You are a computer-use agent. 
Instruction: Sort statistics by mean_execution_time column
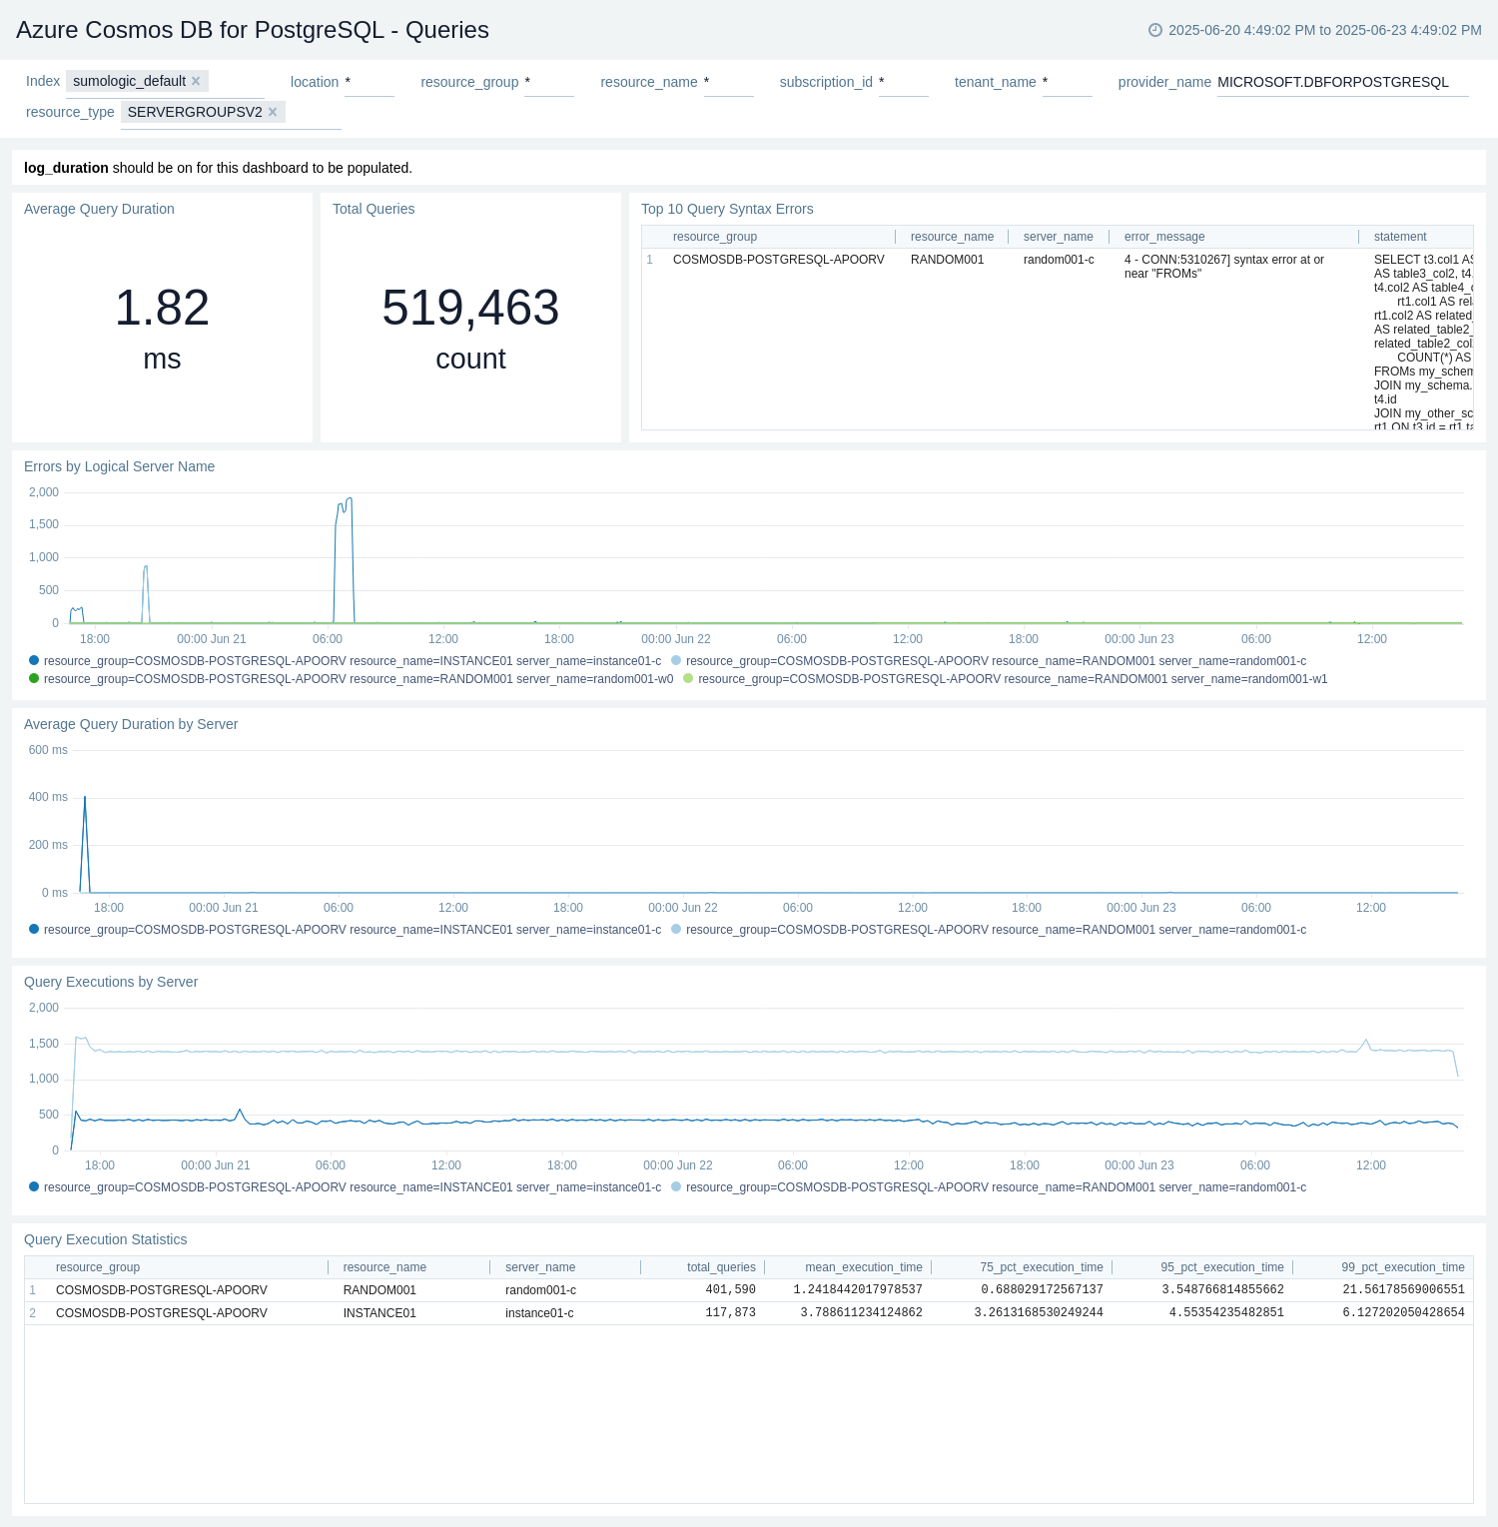(864, 1267)
